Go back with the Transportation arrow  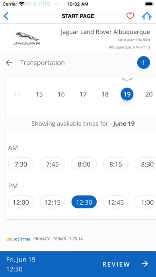pos(9,62)
